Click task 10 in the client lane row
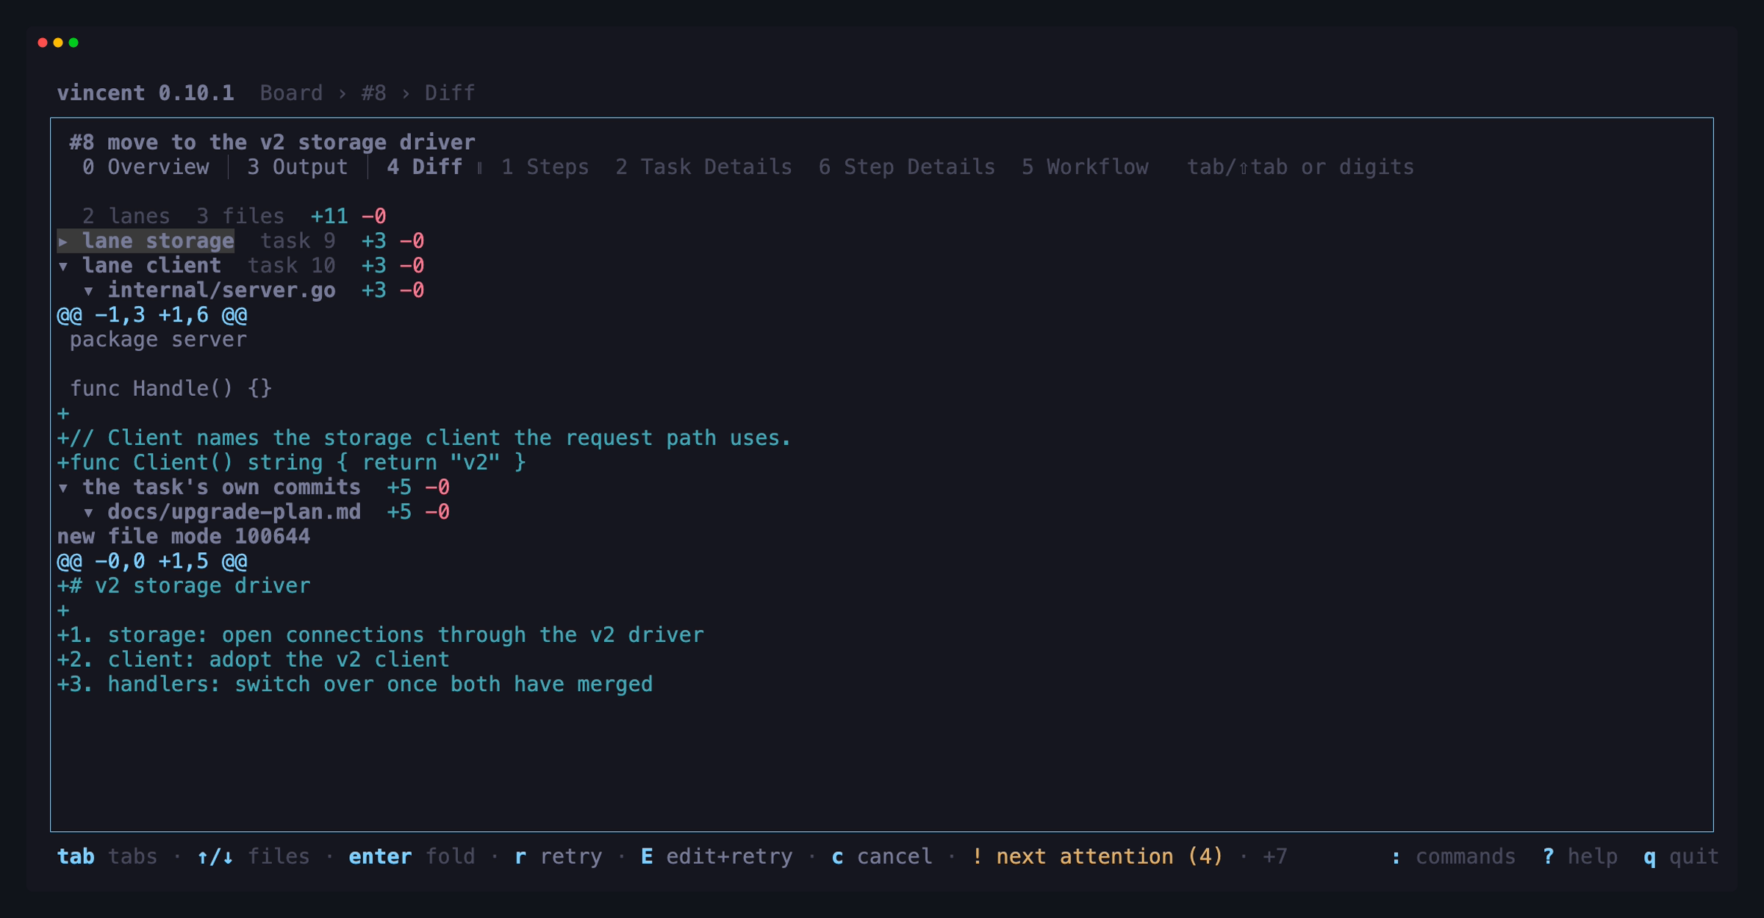Viewport: 1764px width, 918px height. [x=292, y=266]
